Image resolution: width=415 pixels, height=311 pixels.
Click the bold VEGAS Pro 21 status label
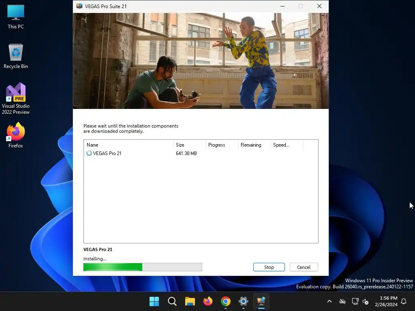[x=98, y=249]
